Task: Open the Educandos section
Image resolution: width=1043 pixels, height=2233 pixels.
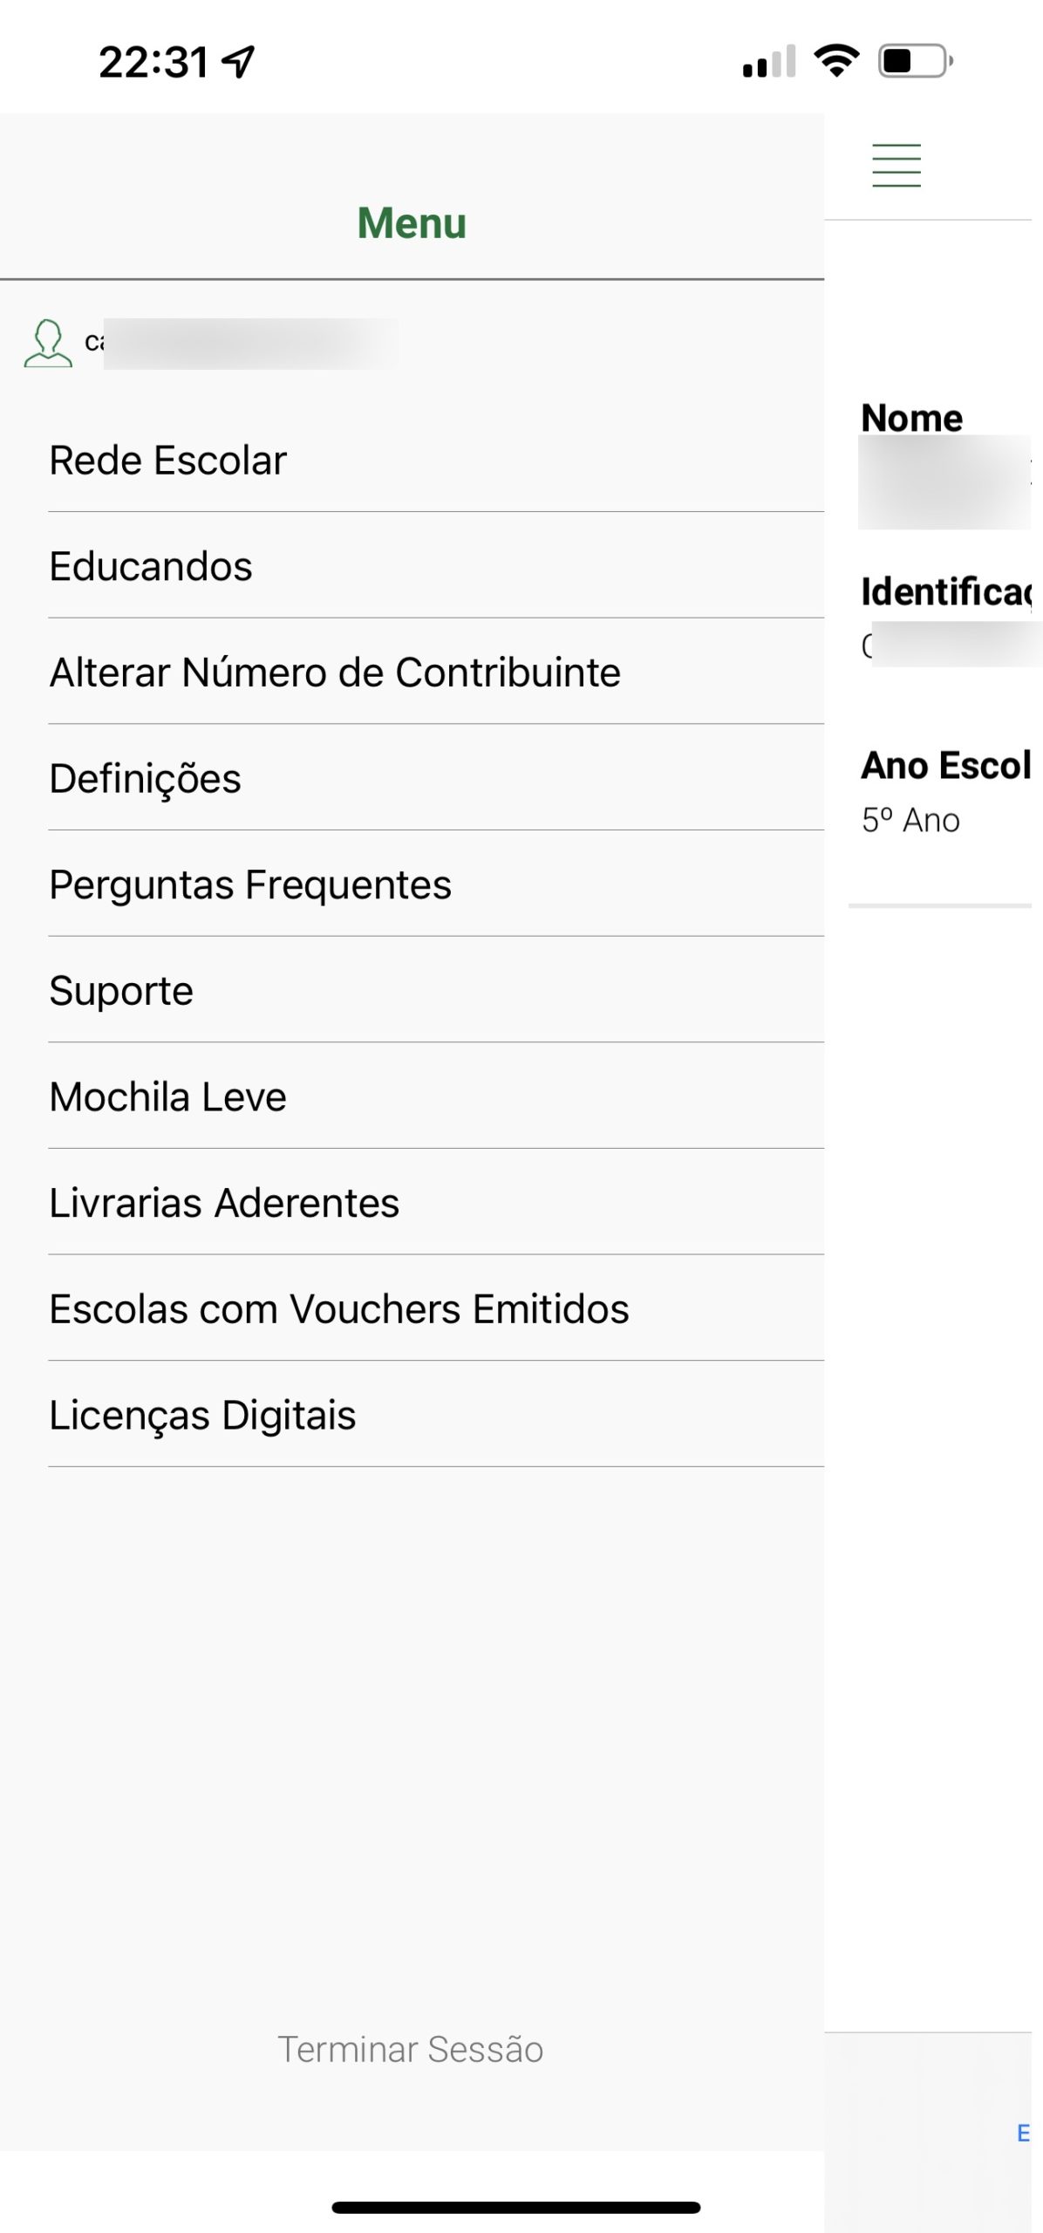Action: tap(151, 567)
